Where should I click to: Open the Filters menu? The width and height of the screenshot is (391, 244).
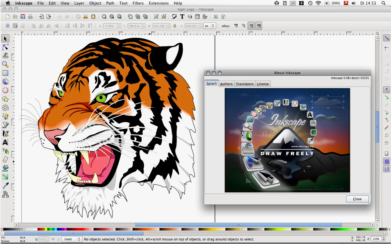pos(138,3)
